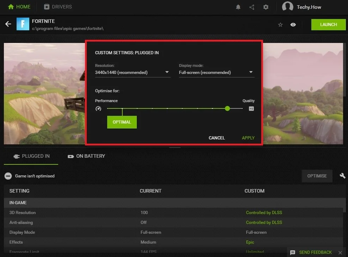Apply the custom settings
Screen dimensions: 348x257
pyautogui.click(x=248, y=138)
